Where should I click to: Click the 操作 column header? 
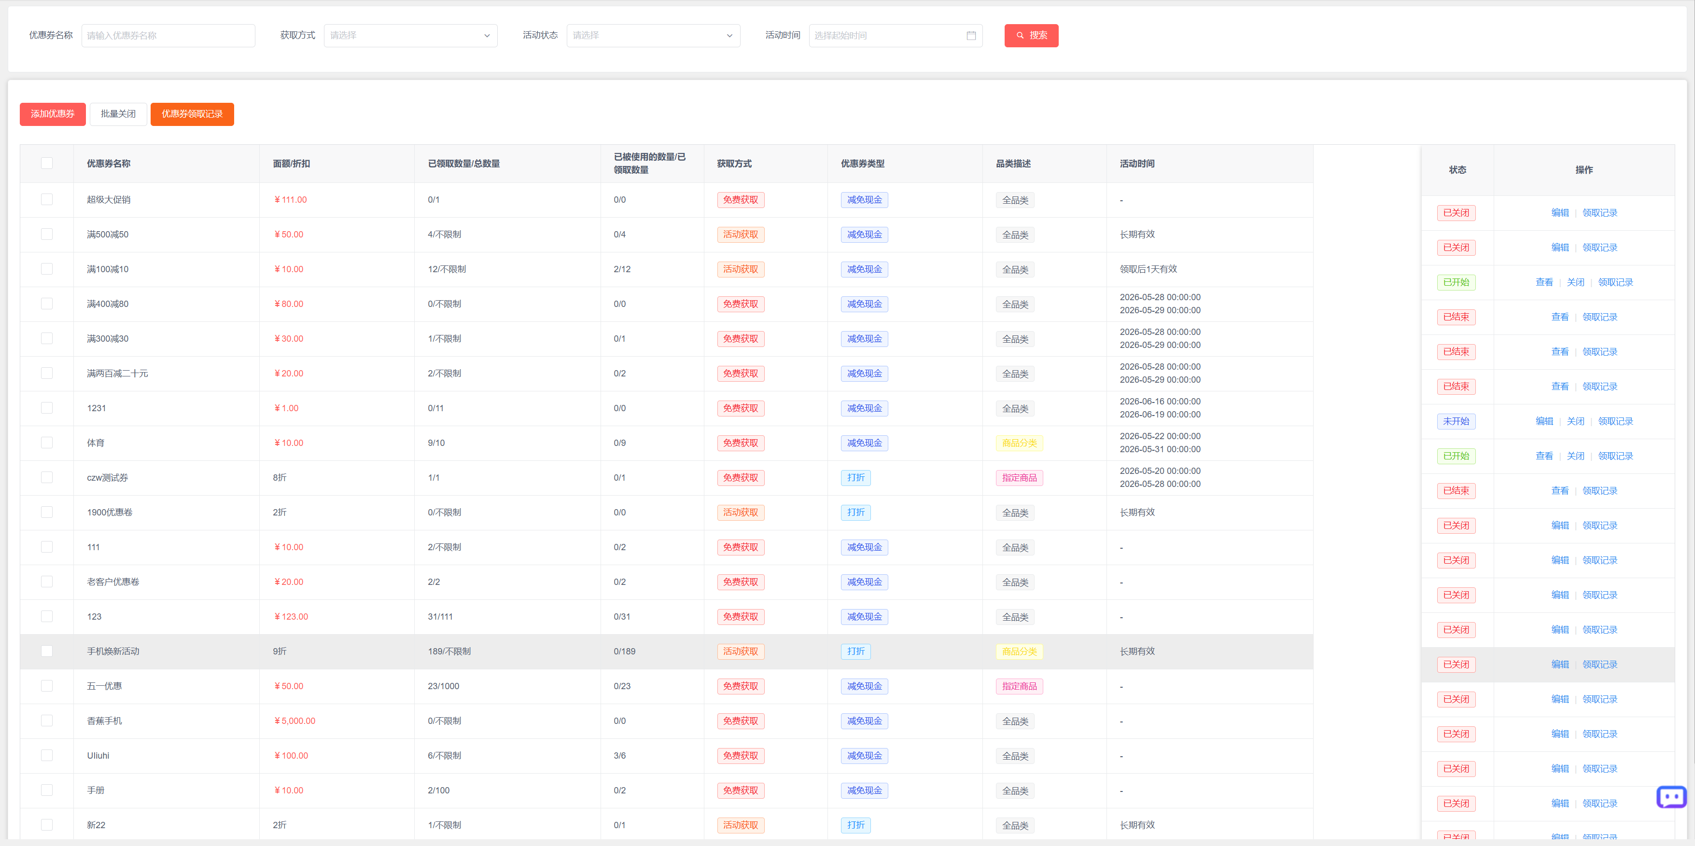pyautogui.click(x=1584, y=170)
